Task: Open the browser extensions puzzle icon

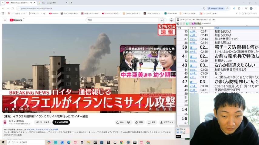Action: click(x=239, y=8)
